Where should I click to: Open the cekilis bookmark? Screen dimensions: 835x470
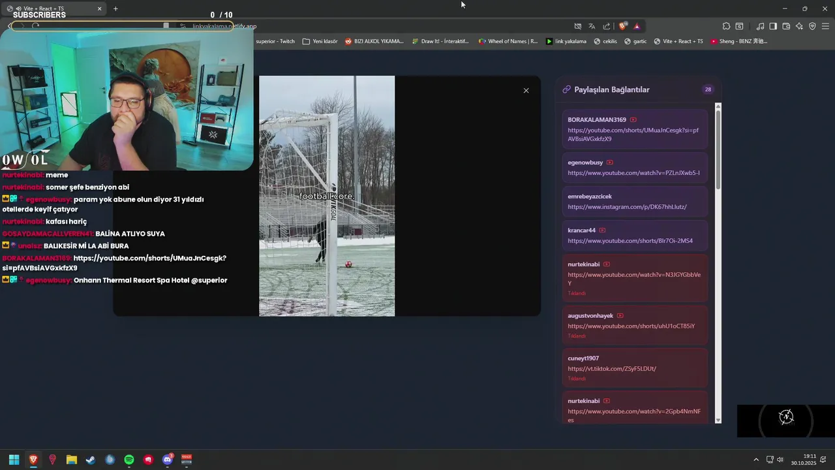[x=605, y=41]
